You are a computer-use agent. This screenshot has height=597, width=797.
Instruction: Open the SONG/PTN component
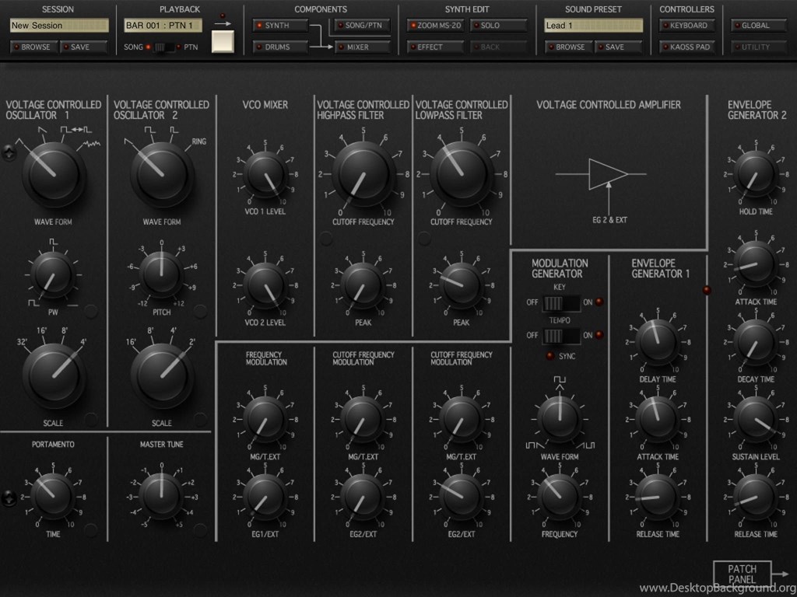(363, 26)
